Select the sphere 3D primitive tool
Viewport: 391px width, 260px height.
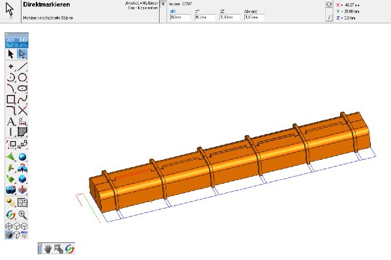point(22,157)
